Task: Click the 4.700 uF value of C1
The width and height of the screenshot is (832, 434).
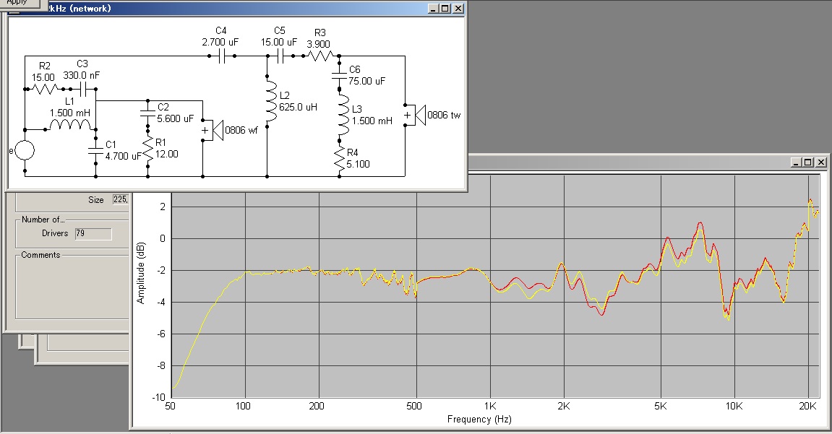Action: pyautogui.click(x=123, y=156)
